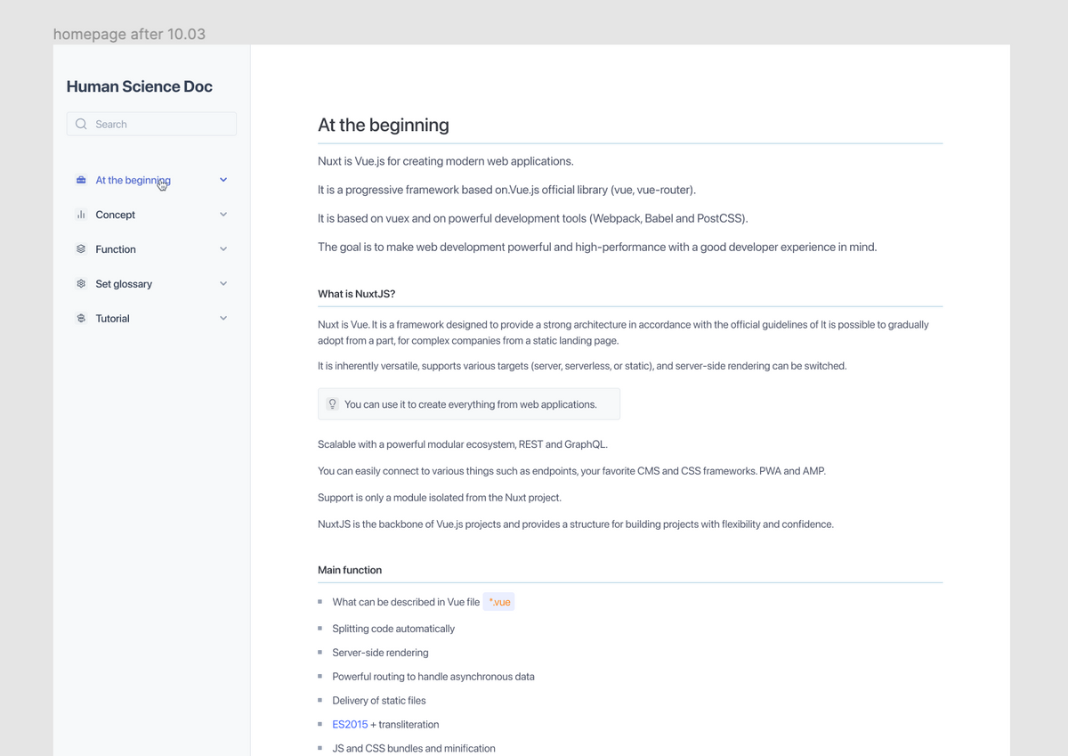Viewport: 1068px width, 756px height.
Task: Click the Scalable with a powerful modular ecosystem line
Action: pyautogui.click(x=463, y=444)
